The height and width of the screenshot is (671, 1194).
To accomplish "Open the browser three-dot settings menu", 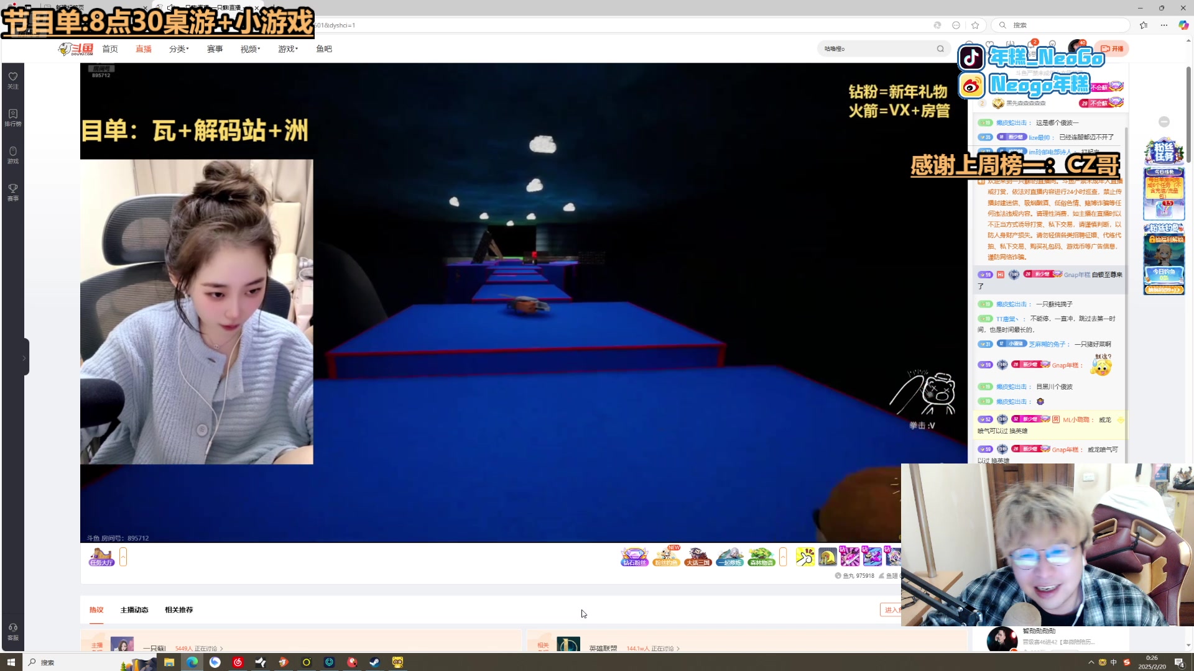I will [x=1164, y=25].
